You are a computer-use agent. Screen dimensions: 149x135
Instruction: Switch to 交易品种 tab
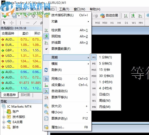[x=10, y=95]
